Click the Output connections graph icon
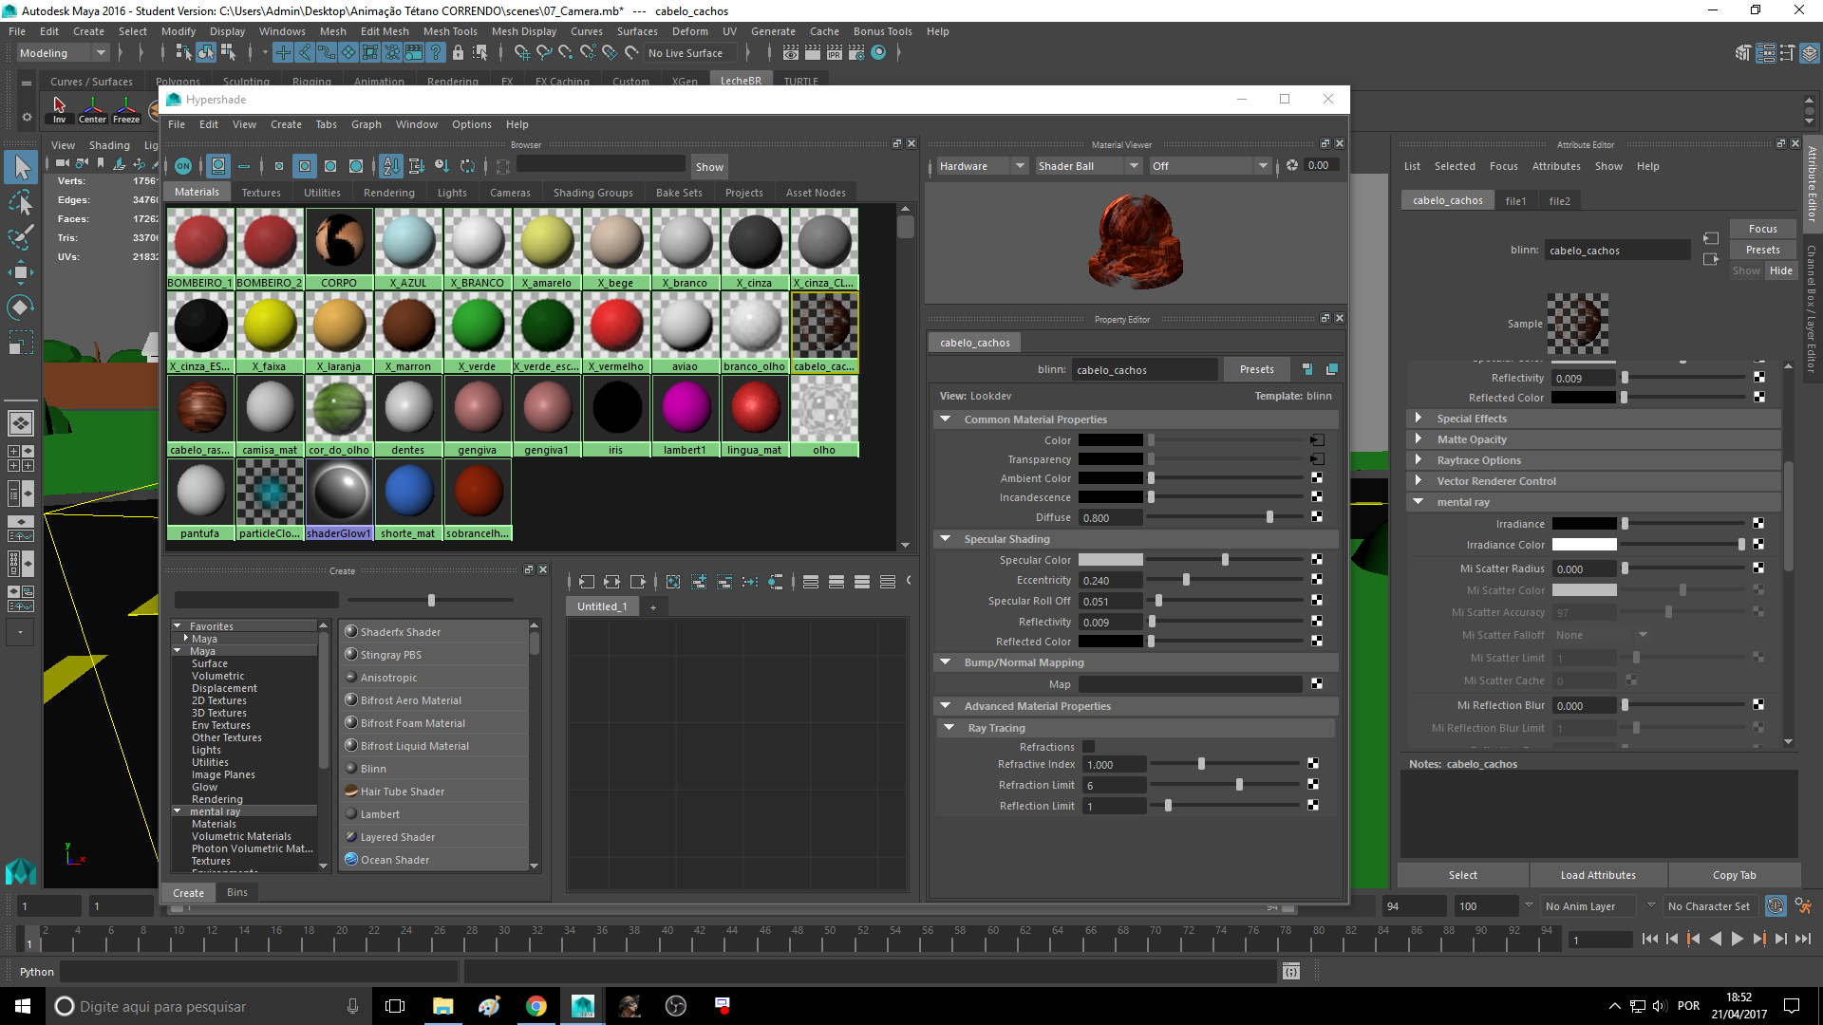 (637, 582)
